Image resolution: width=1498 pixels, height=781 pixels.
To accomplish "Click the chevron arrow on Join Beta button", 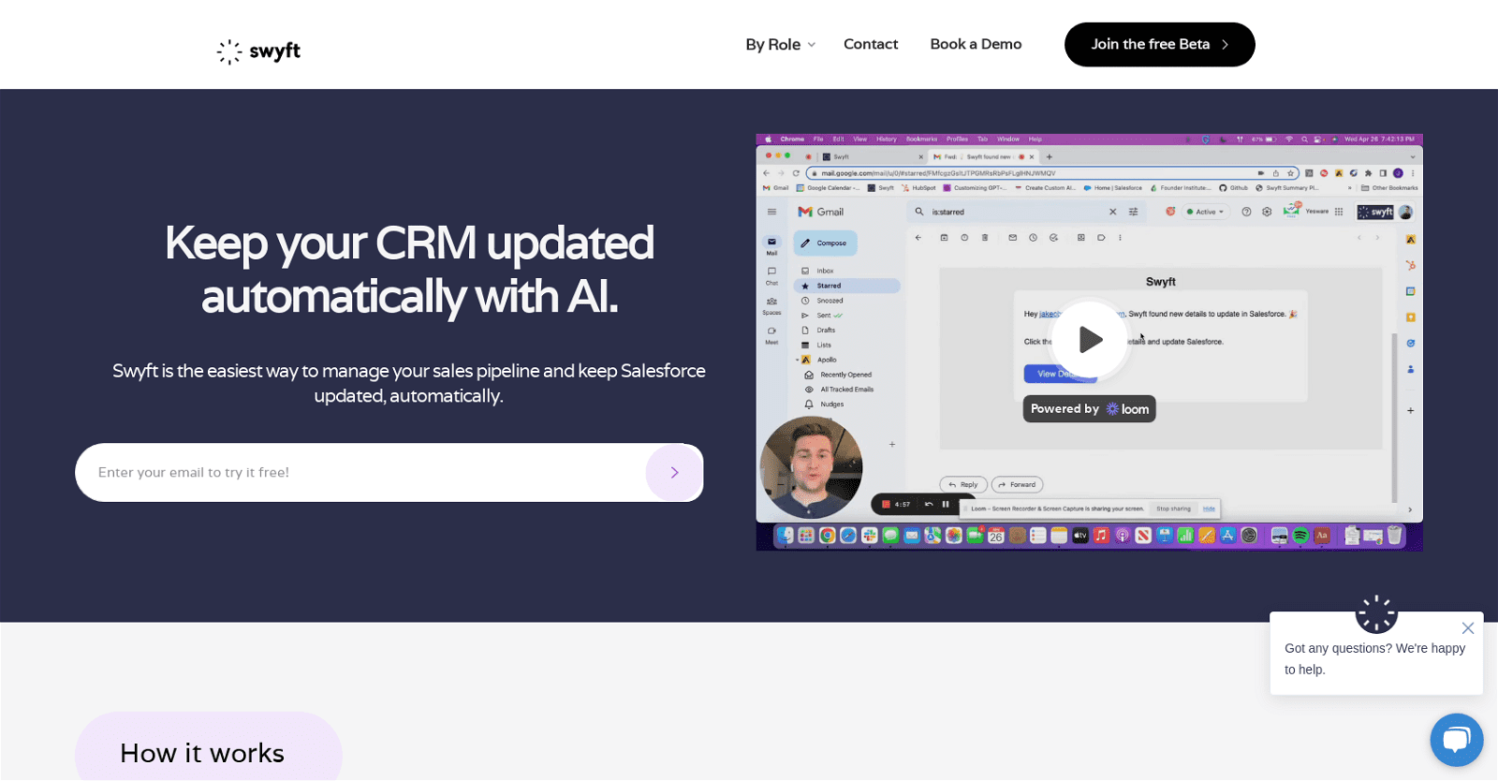I will click(1225, 45).
